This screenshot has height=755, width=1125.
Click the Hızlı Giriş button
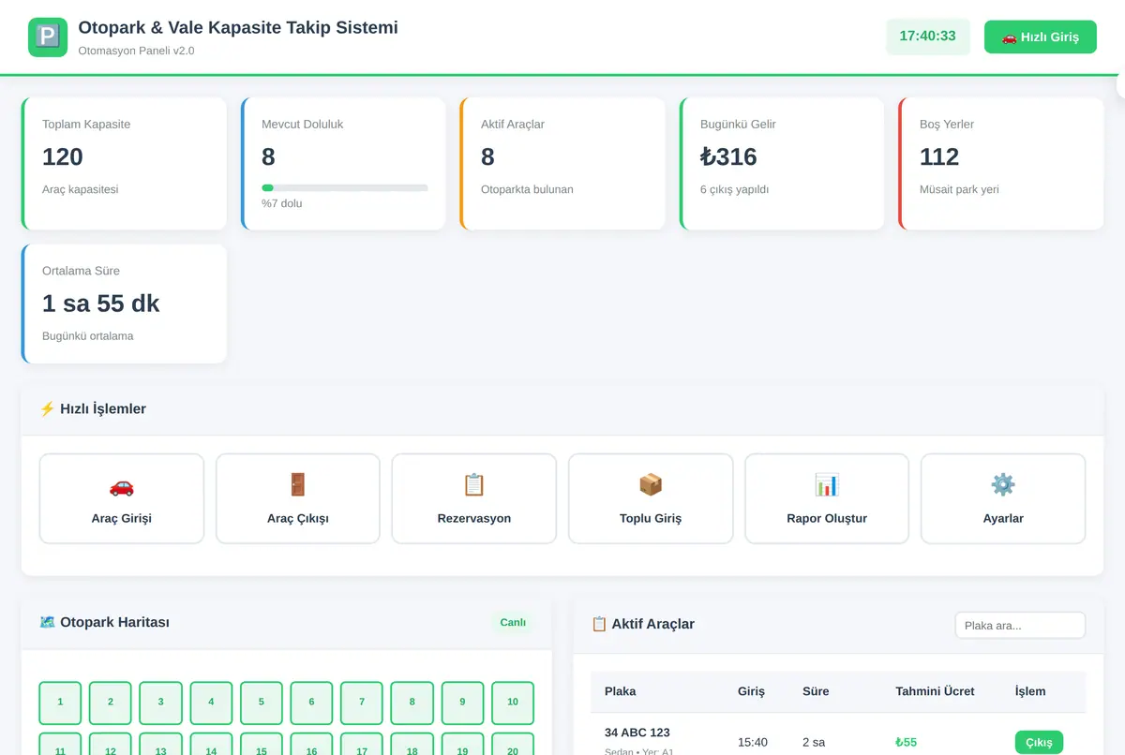1041,37
